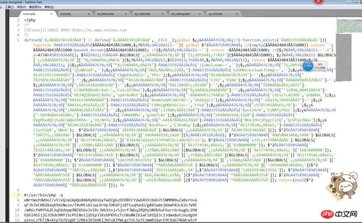Close the home.php tab
The image size is (362, 223).
pos(52,14)
